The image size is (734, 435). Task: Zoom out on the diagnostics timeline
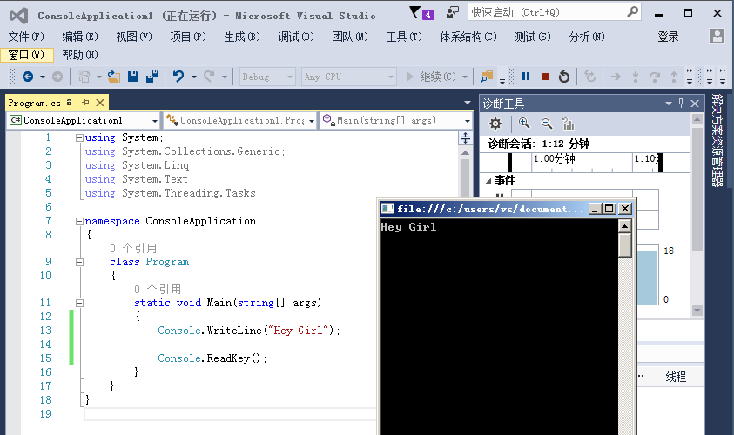[547, 124]
